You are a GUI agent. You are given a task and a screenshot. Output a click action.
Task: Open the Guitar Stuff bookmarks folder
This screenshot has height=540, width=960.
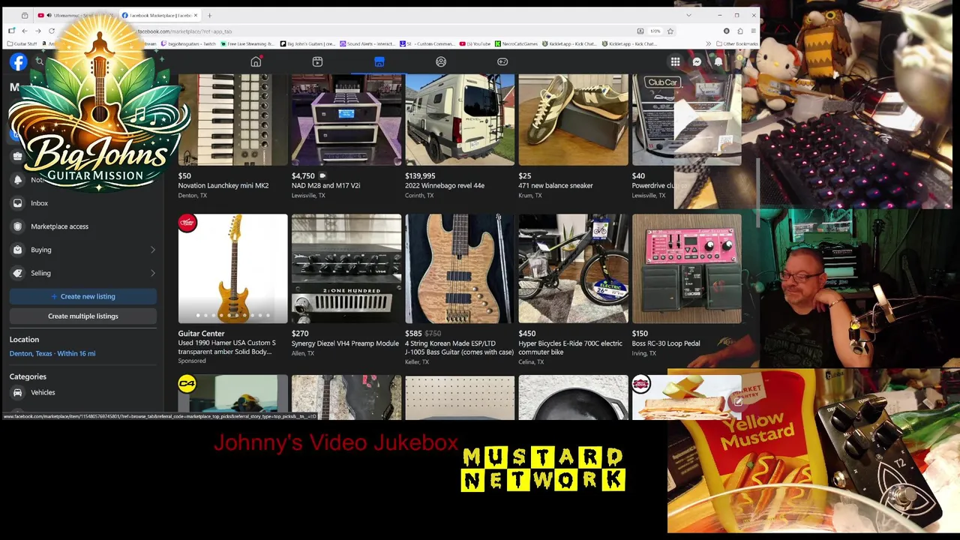point(22,43)
